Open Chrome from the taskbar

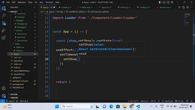click(131, 106)
